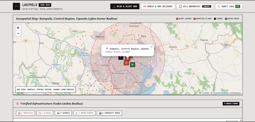Filter nodes by 1 Clinics chip

(x=45, y=113)
